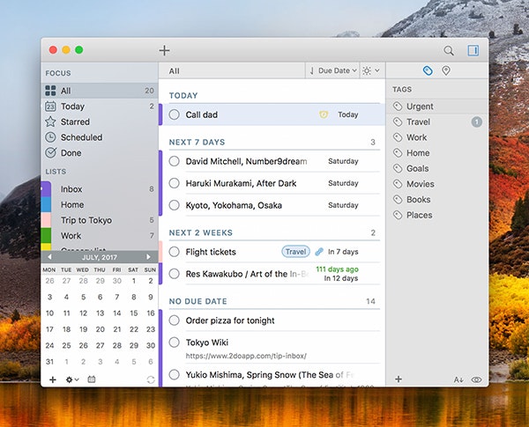Viewport: 529px width, 427px height.
Task: Open the search magnifier icon
Action: point(449,50)
